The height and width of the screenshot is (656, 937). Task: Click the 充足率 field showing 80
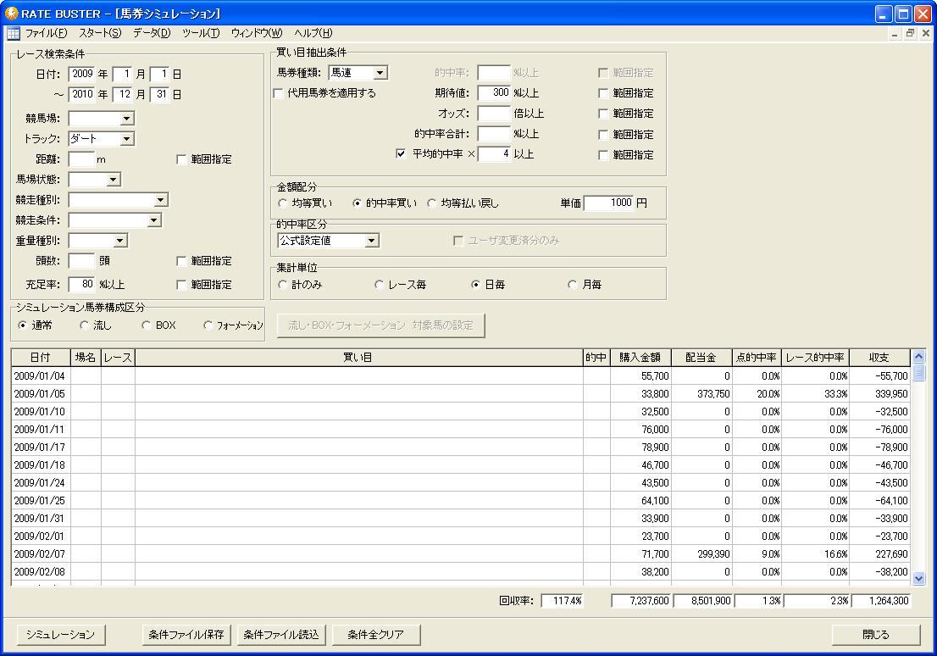click(x=82, y=284)
